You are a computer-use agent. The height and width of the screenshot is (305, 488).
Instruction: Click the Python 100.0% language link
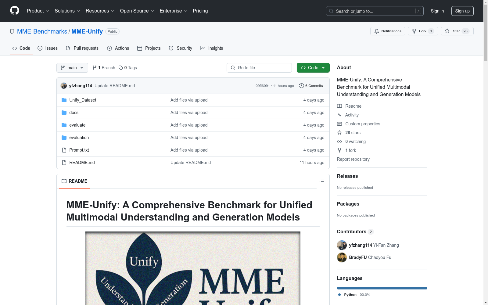[x=354, y=295]
